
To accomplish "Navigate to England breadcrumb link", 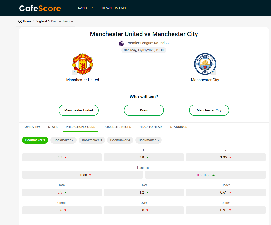I will tap(41, 21).
